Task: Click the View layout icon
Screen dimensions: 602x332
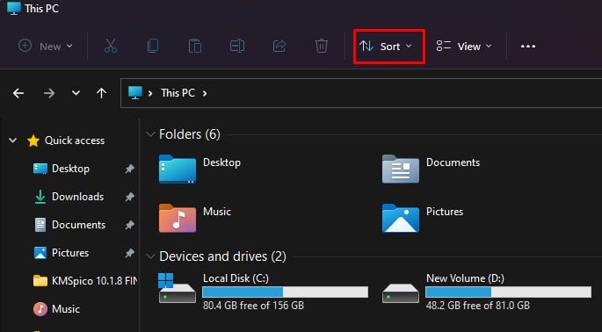Action: (444, 46)
